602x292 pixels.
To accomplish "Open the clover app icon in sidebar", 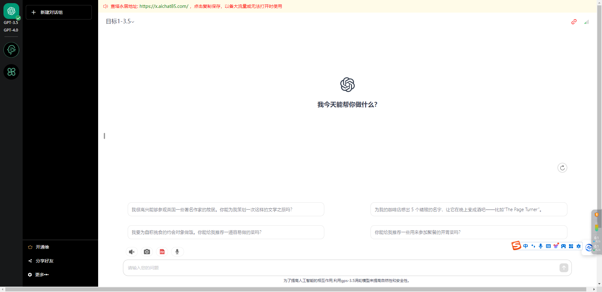I will click(x=11, y=72).
